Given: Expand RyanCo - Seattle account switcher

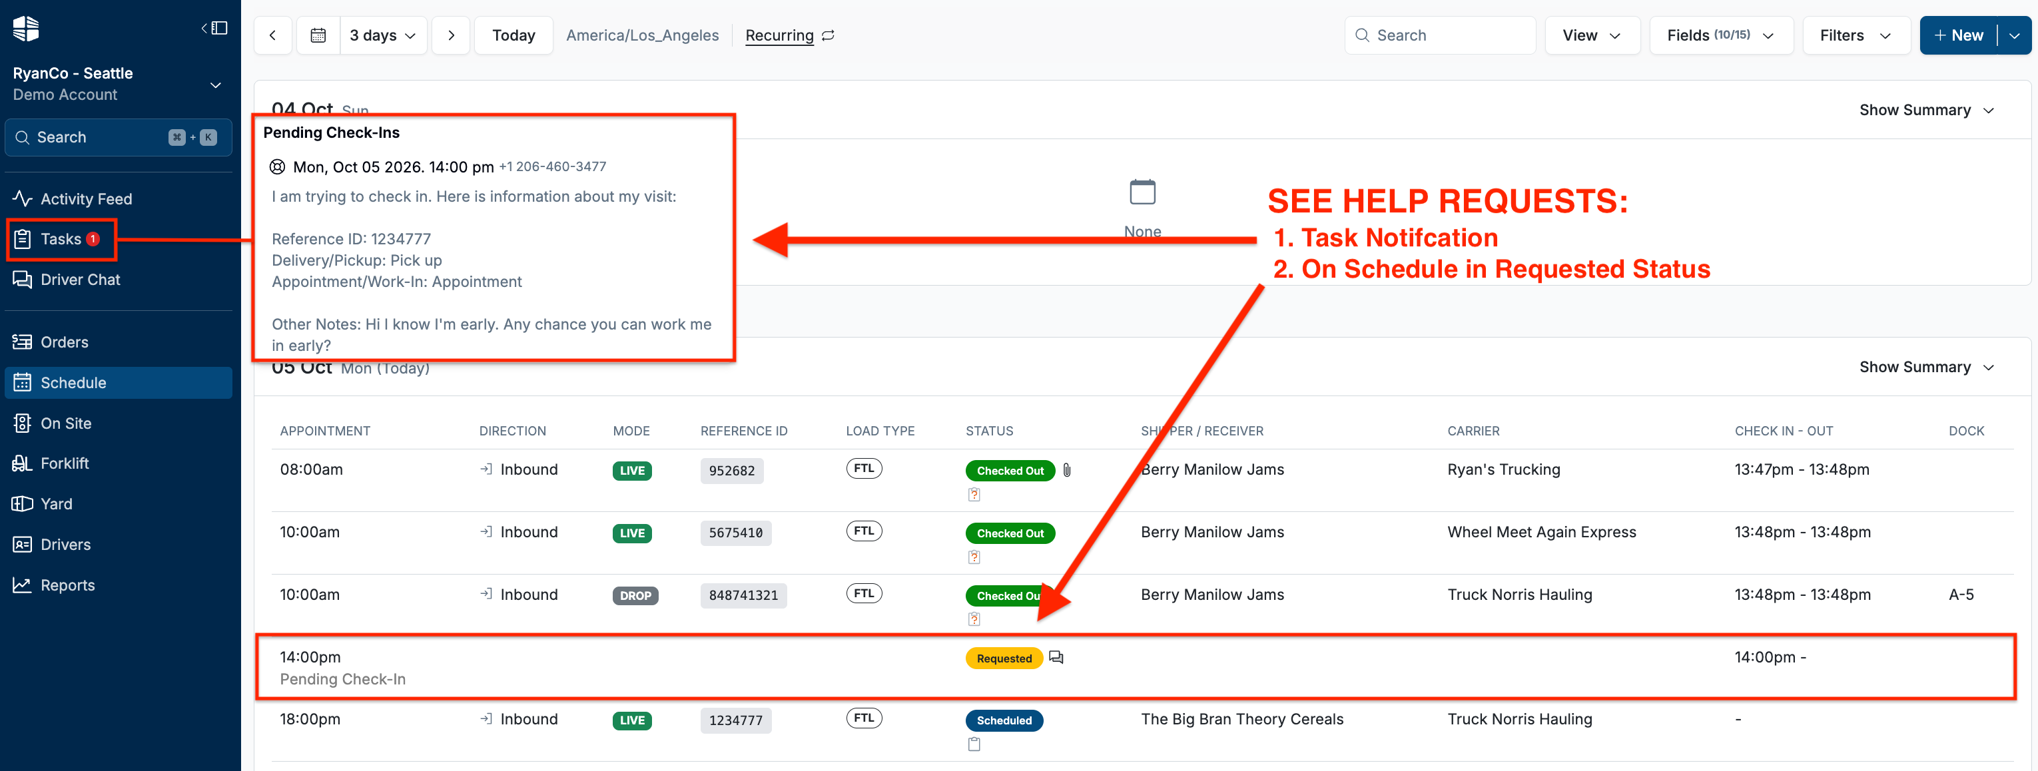Looking at the screenshot, I should tap(119, 84).
